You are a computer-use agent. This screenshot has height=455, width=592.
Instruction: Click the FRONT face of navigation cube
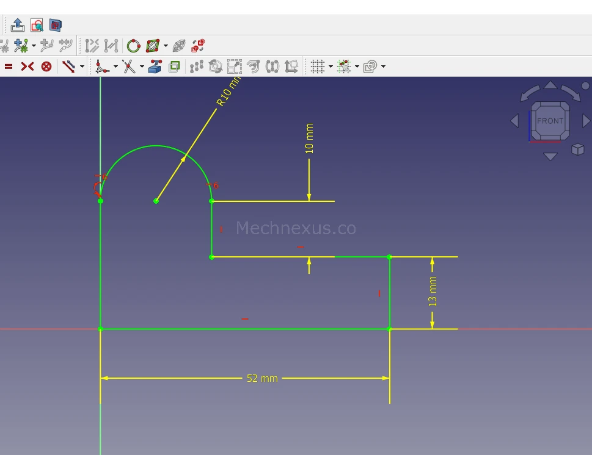click(x=550, y=121)
